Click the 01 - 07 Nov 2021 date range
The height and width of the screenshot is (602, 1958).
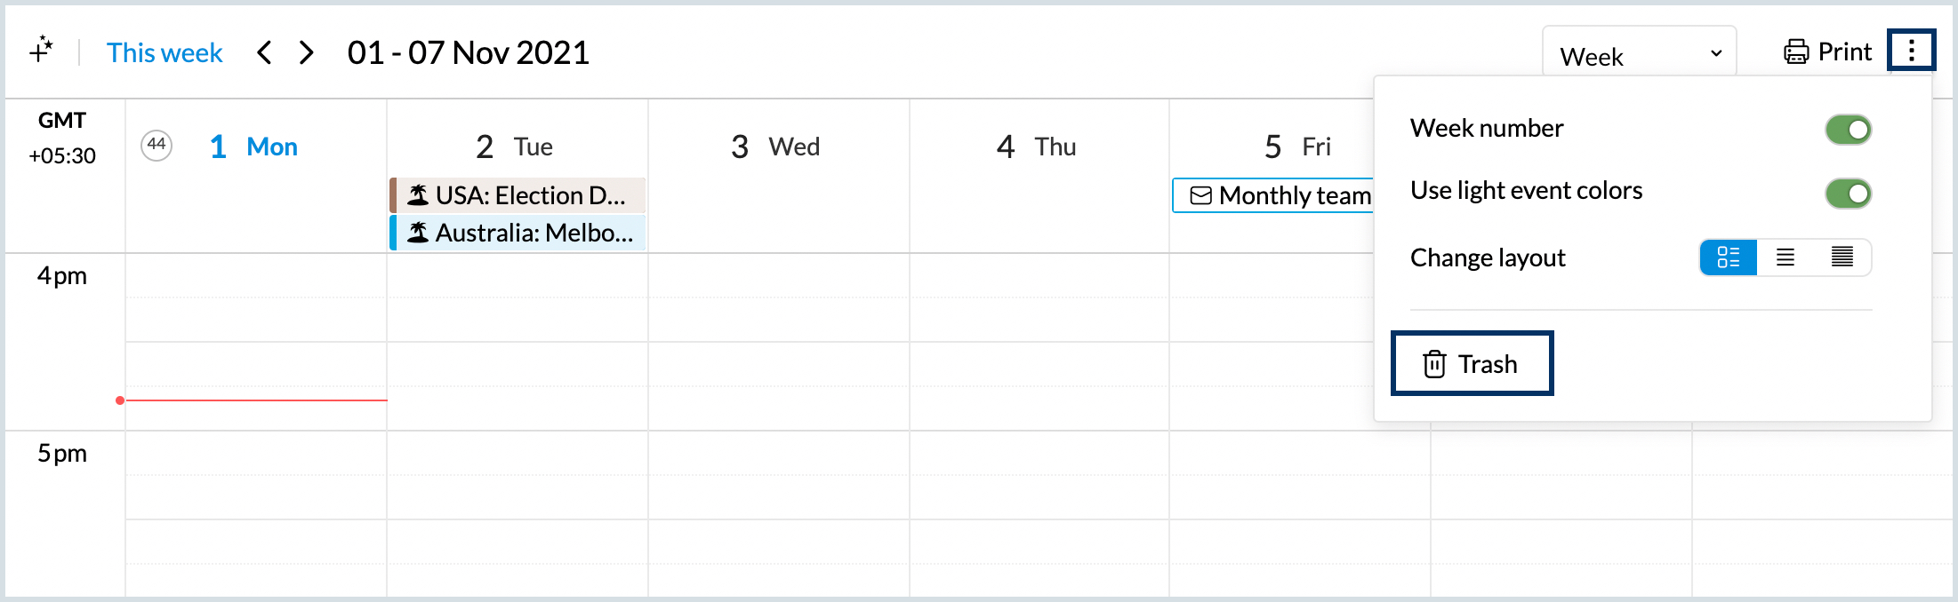[468, 53]
